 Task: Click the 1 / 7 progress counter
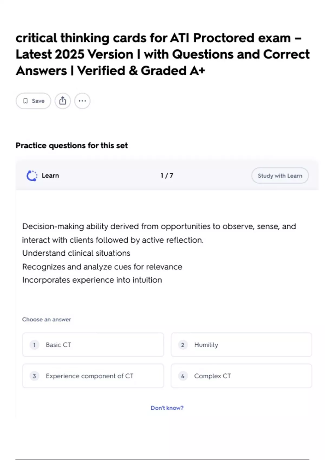pos(167,176)
